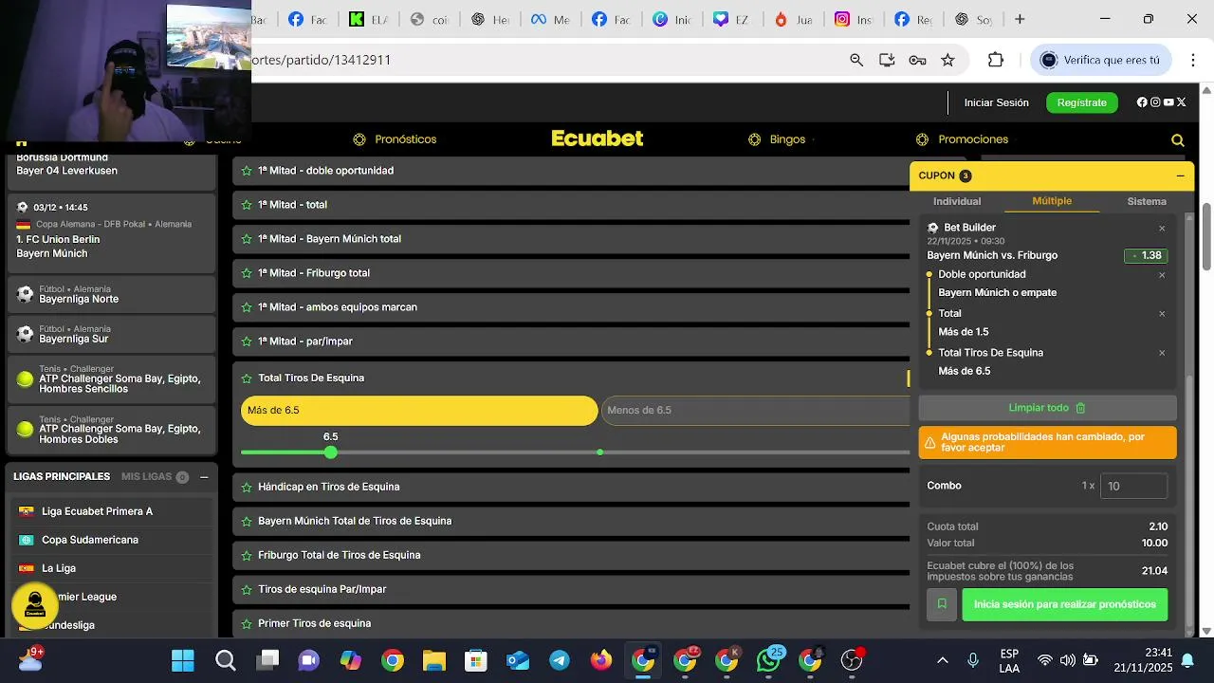Open a new browser tab with plus button

click(1020, 19)
